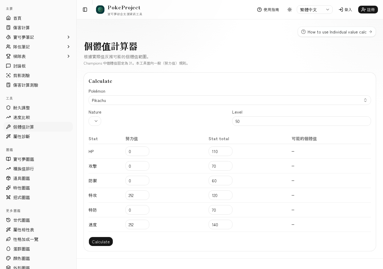Click the calculator icon beside 傷害計算測驗

pos(8,85)
